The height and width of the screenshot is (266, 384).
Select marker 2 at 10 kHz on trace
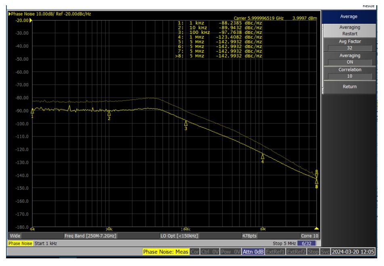tap(109, 113)
